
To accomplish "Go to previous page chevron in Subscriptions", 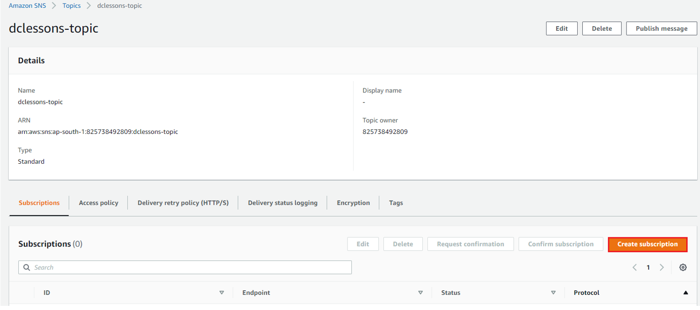I will 635,267.
